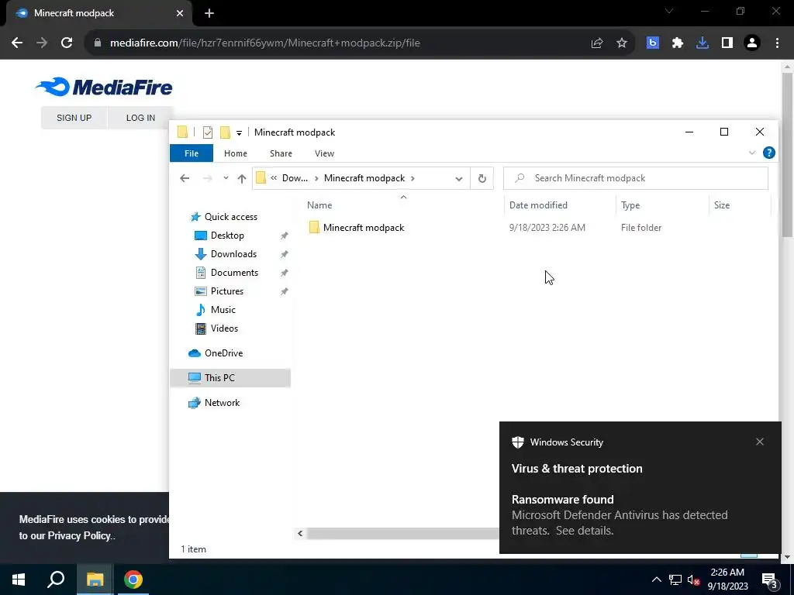The height and width of the screenshot is (595, 794).
Task: Click the double-chevron breadcrumb overflow
Action: 274,178
